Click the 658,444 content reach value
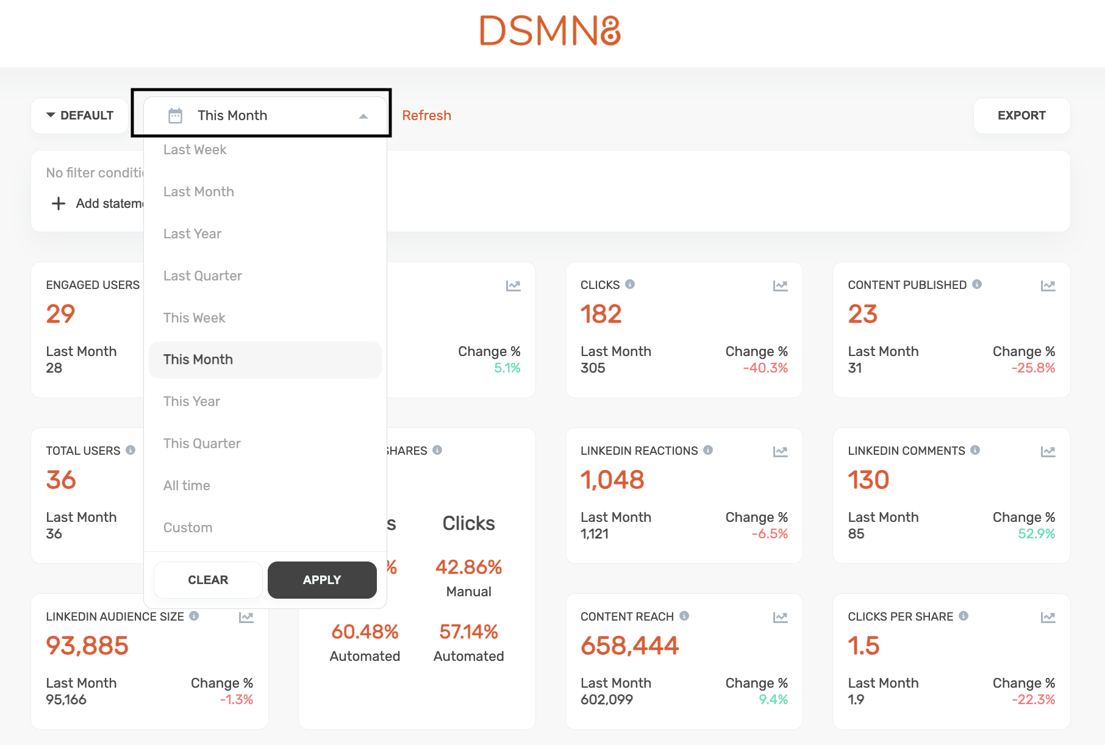The image size is (1105, 745). click(x=629, y=646)
